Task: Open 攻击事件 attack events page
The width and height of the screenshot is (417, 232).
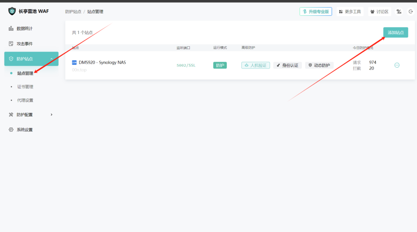Action: pyautogui.click(x=24, y=44)
